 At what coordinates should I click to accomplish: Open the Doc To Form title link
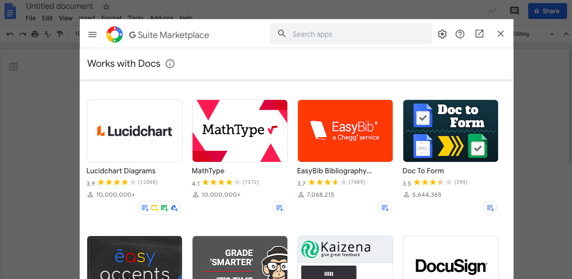point(423,171)
